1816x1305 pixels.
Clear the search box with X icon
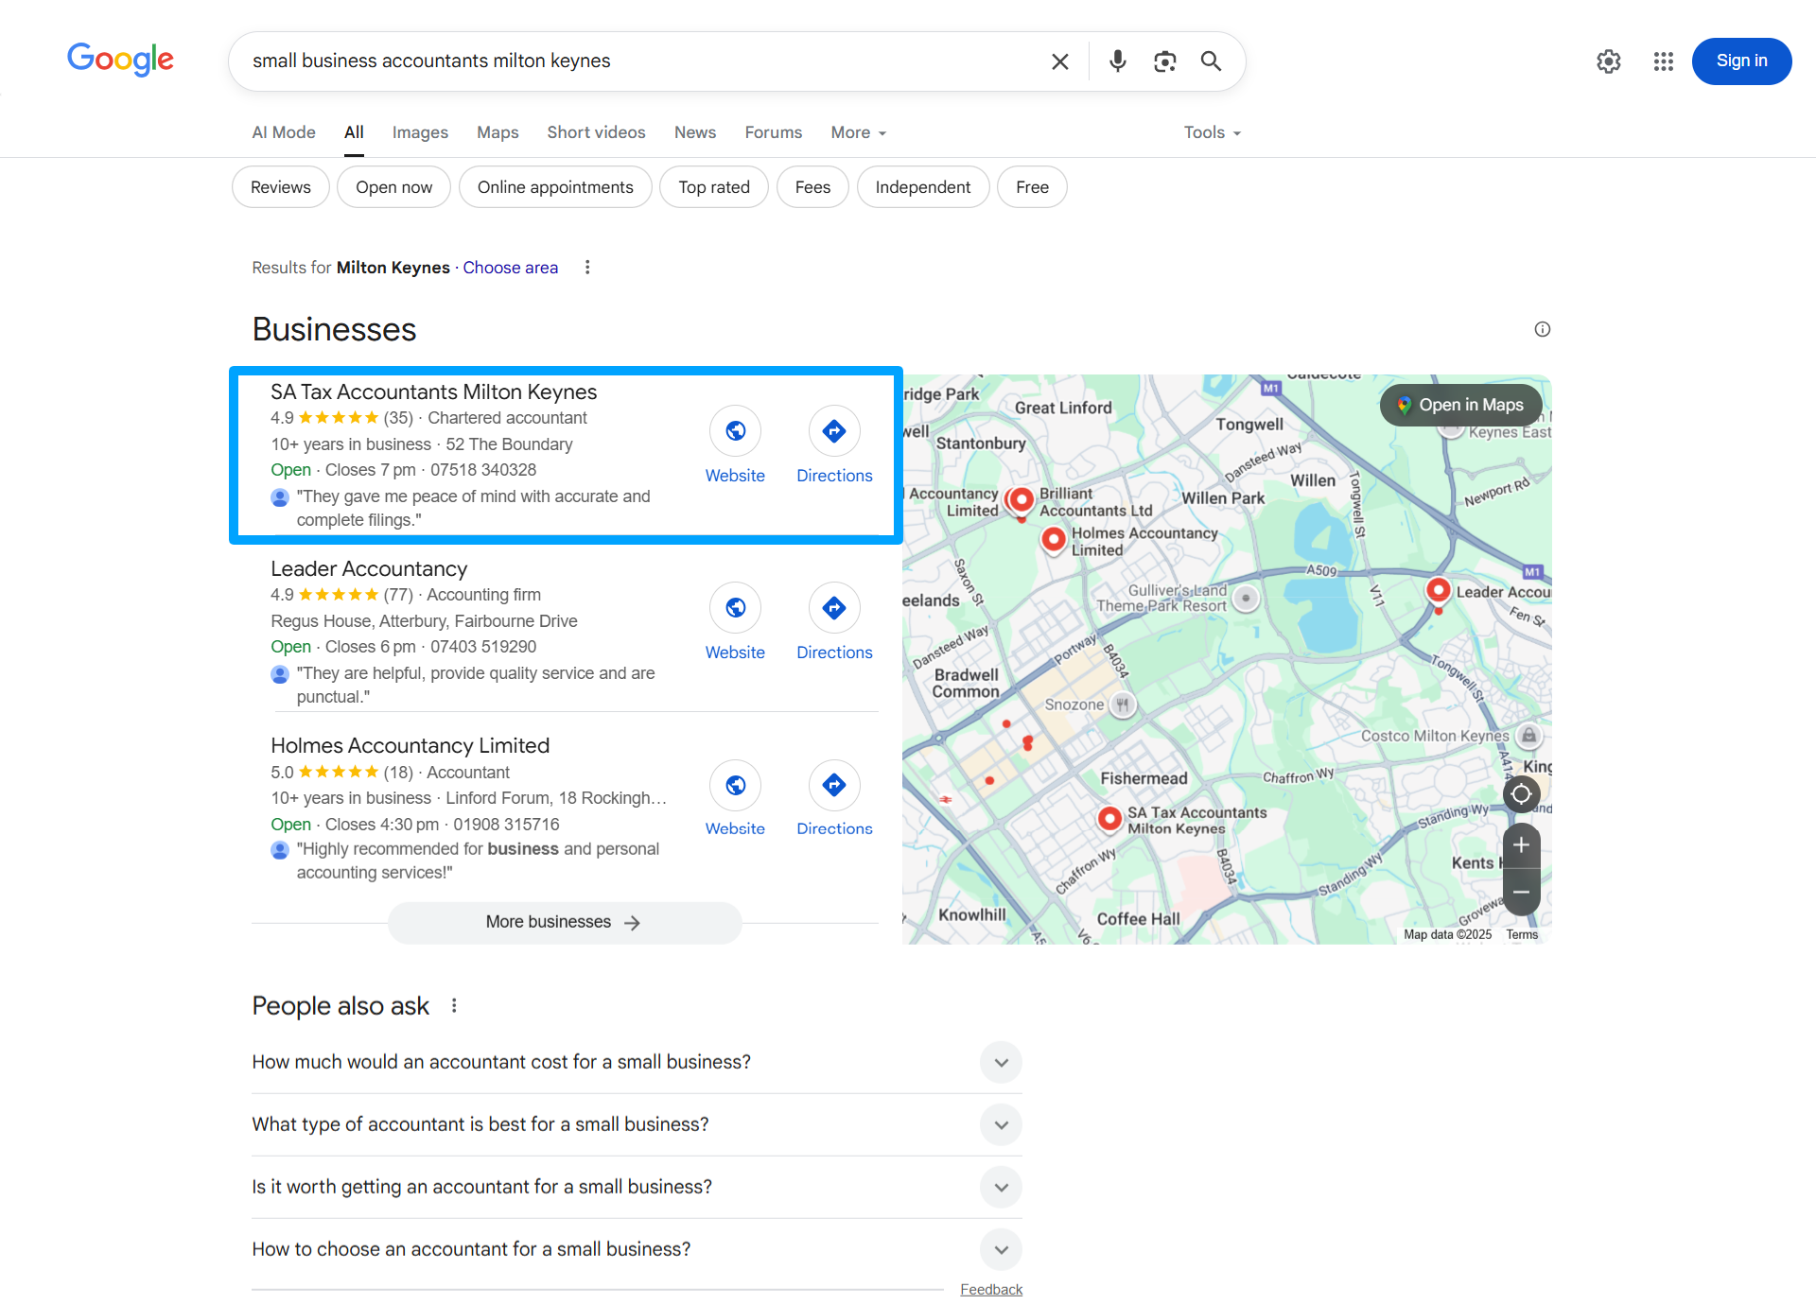coord(1059,61)
